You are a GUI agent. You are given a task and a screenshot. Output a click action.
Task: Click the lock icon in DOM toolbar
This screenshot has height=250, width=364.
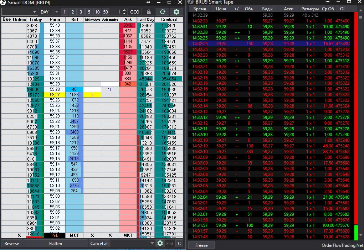point(149,12)
